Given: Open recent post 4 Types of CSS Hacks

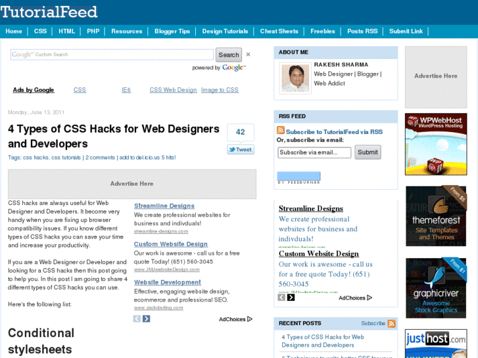Looking at the screenshot, I should click(x=323, y=341).
